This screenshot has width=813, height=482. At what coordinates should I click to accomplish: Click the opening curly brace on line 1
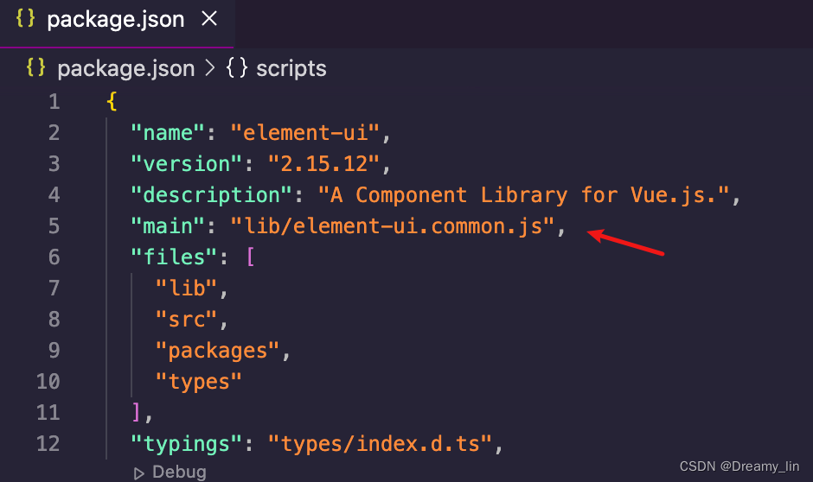[112, 102]
